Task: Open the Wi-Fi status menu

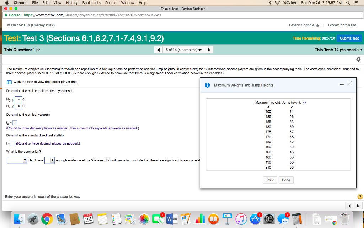Action: pyautogui.click(x=277, y=3)
